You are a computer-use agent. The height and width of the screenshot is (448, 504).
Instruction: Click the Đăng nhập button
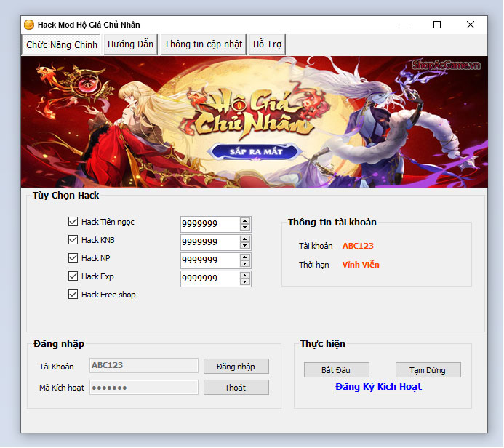(x=236, y=367)
